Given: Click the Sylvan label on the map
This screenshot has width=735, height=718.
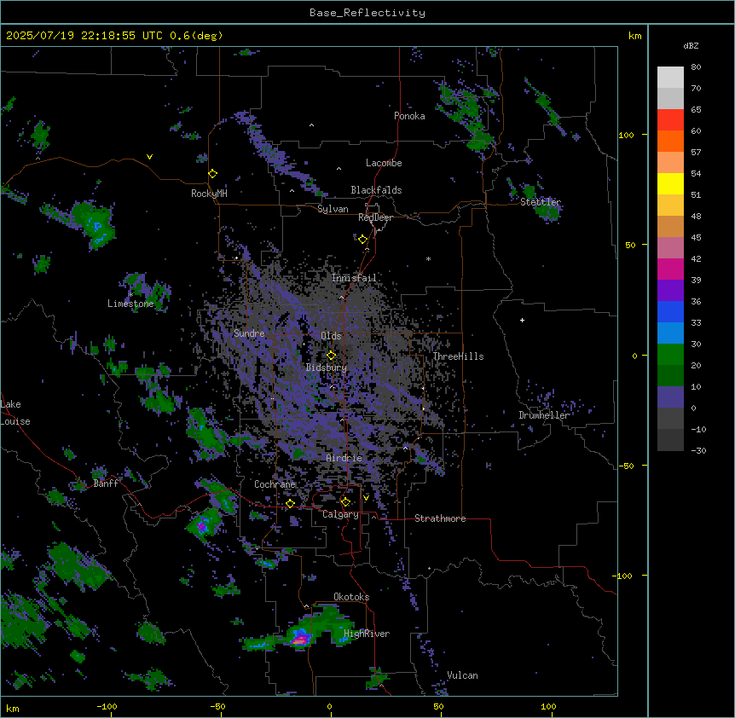Looking at the screenshot, I should pyautogui.click(x=333, y=209).
